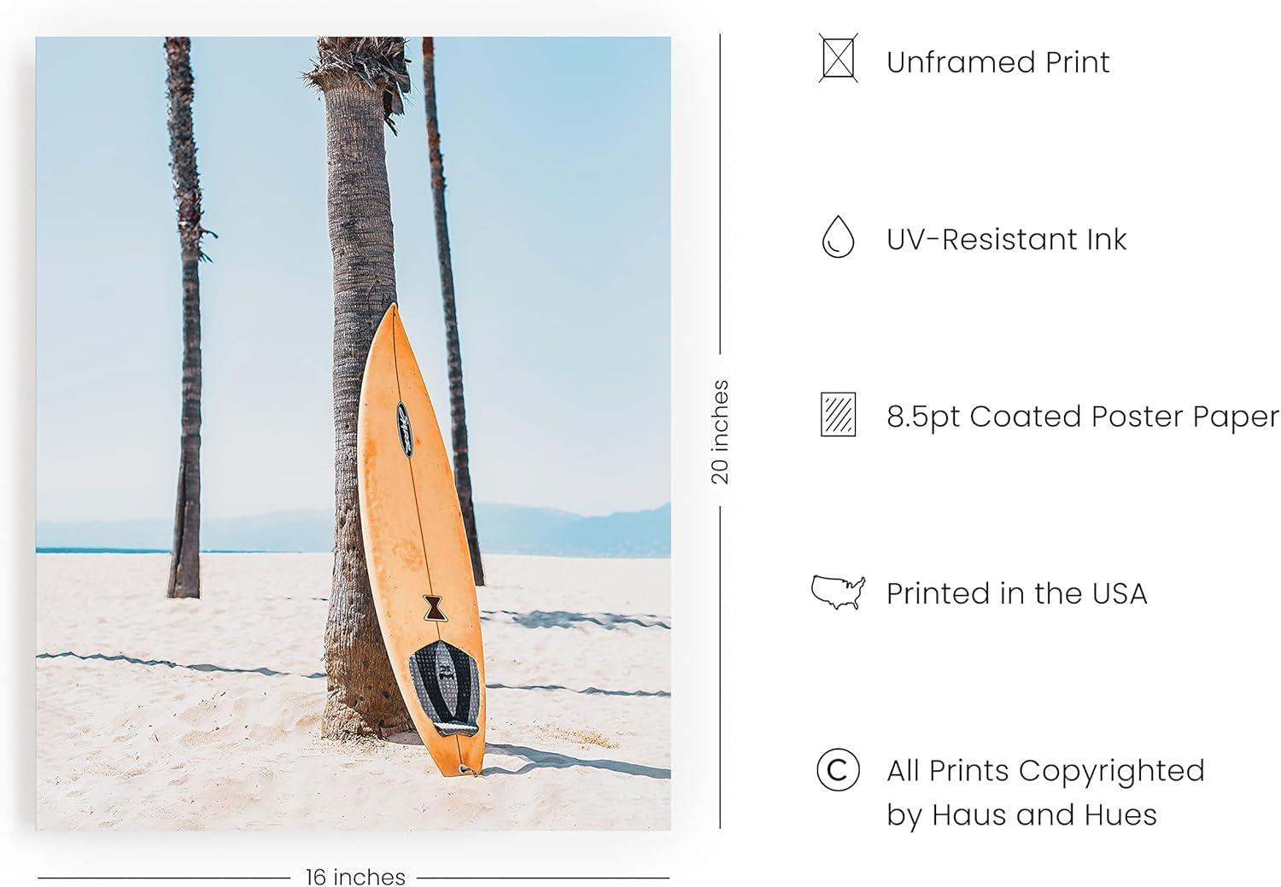This screenshot has width=1281, height=887.
Task: Click the oval brand logo near the surfboard's nose
Action: [406, 429]
